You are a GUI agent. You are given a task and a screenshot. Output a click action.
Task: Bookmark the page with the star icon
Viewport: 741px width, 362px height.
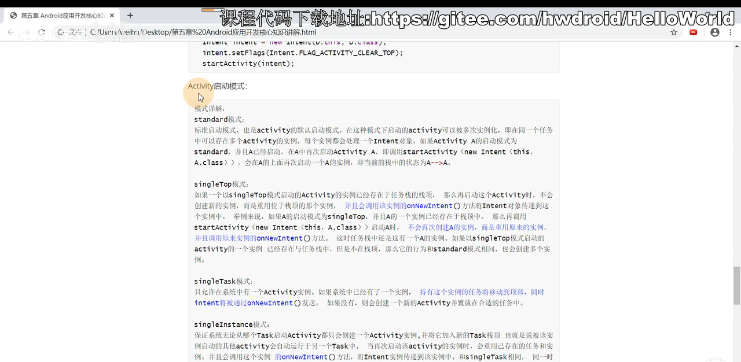pyautogui.click(x=673, y=33)
